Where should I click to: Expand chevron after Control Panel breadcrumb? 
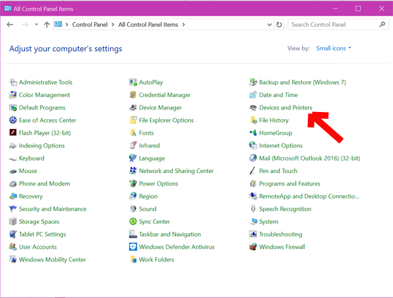tap(113, 25)
